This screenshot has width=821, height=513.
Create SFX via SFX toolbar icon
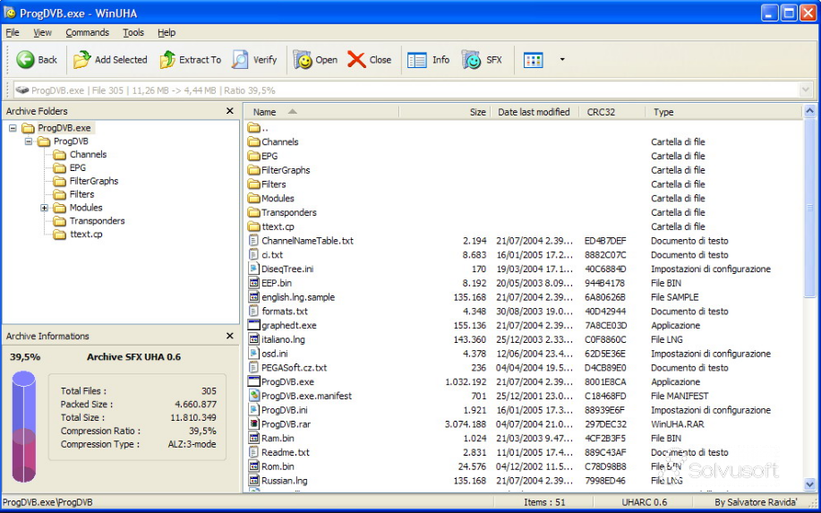pyautogui.click(x=482, y=60)
